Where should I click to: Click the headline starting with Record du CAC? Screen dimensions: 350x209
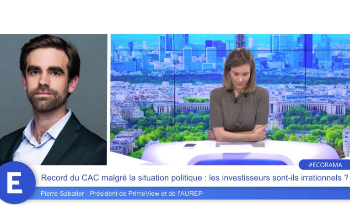pyautogui.click(x=194, y=178)
